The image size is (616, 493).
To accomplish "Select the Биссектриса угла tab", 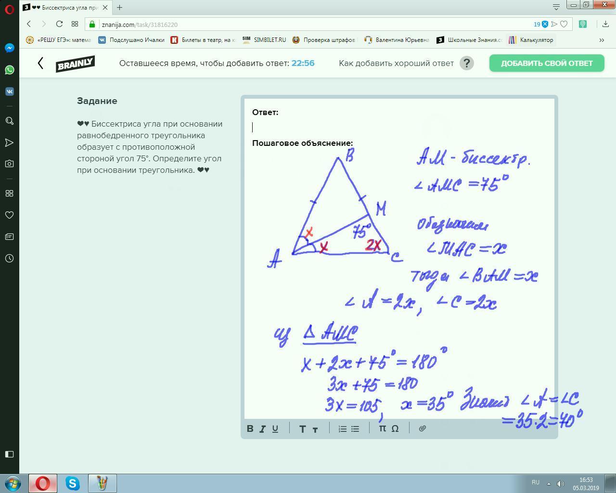I will pyautogui.click(x=66, y=7).
